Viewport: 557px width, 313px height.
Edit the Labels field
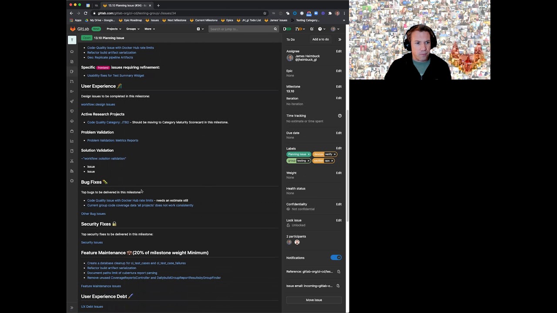339,148
